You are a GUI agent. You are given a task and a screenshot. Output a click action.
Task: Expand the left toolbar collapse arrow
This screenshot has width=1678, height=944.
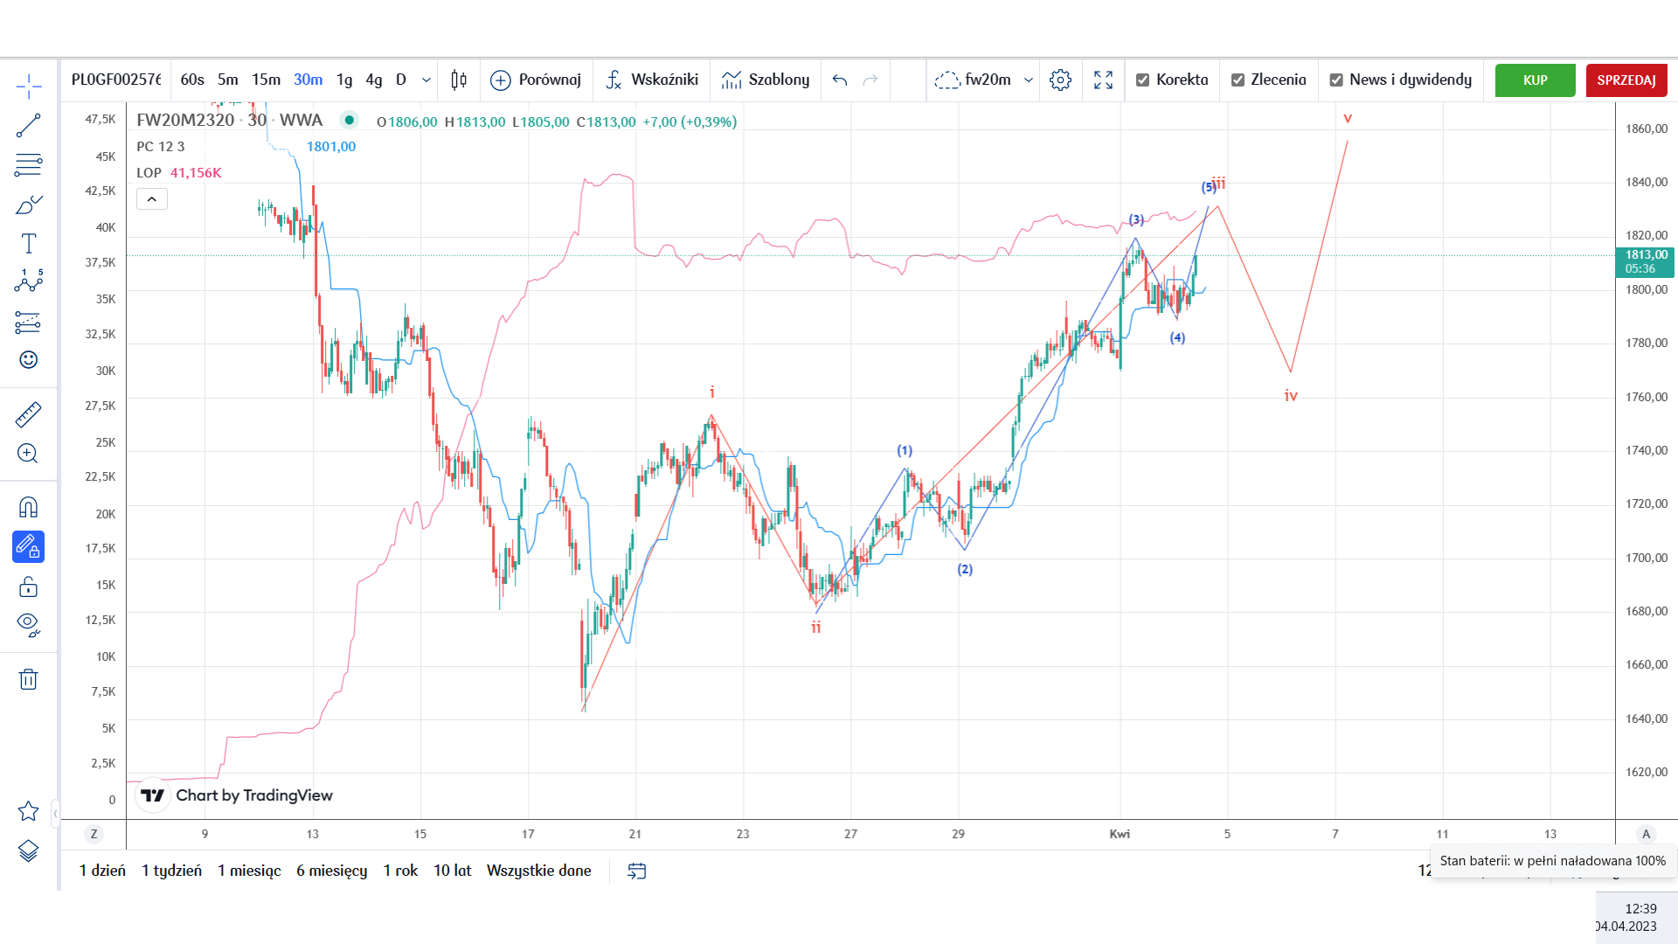55,814
